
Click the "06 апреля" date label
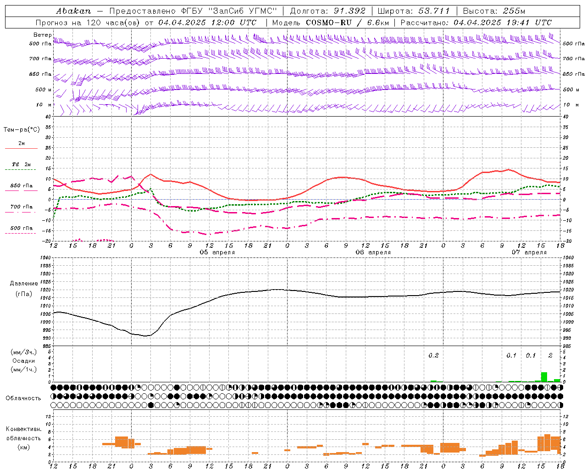373,252
